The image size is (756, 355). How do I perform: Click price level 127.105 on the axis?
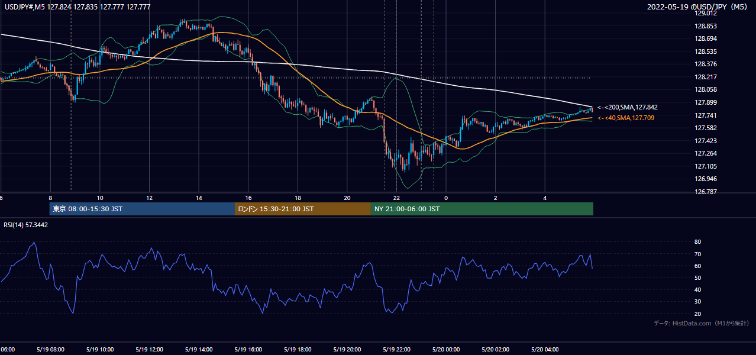706,166
